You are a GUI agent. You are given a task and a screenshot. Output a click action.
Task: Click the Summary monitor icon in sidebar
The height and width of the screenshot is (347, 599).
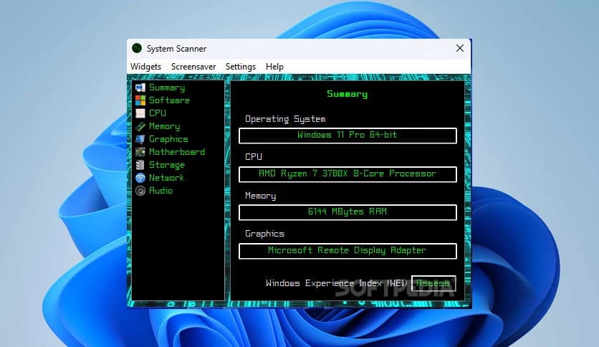tap(140, 87)
